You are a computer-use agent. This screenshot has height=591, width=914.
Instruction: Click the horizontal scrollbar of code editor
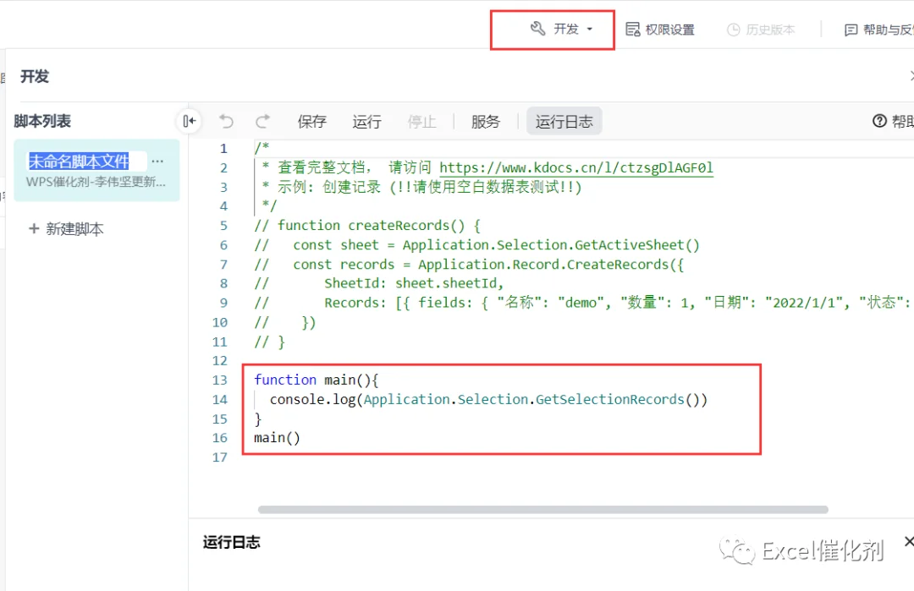click(542, 510)
